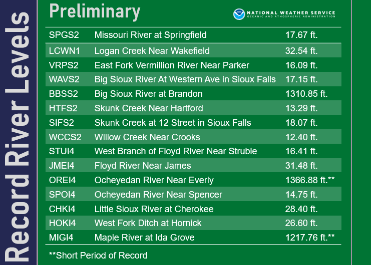
Task: Click 'Little Sioux River at Cherokee'
Action: pyautogui.click(x=154, y=209)
